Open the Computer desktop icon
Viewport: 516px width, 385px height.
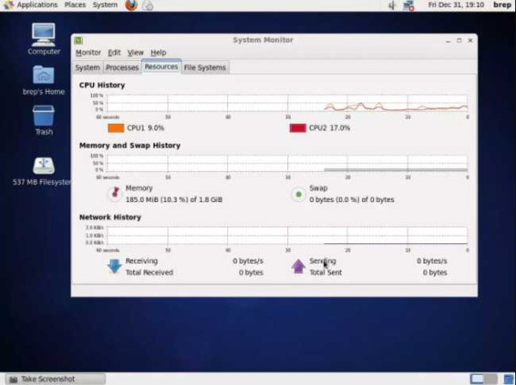click(x=44, y=34)
